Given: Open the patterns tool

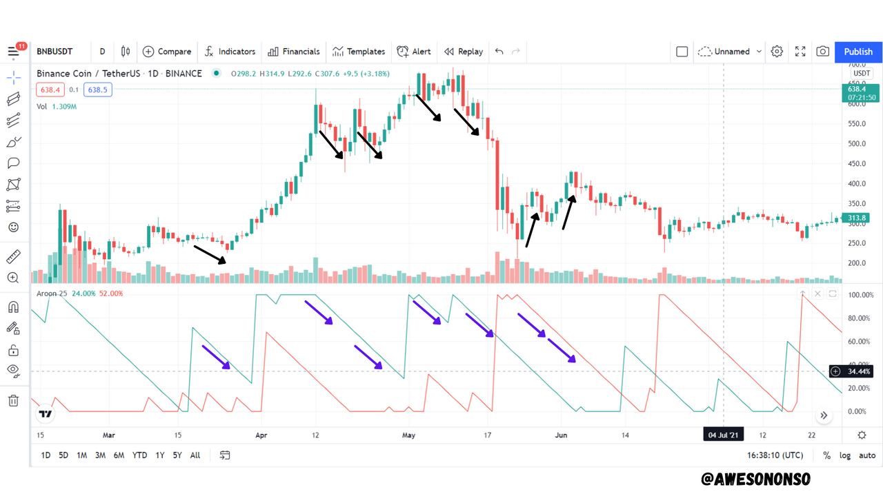Looking at the screenshot, I should click(14, 185).
